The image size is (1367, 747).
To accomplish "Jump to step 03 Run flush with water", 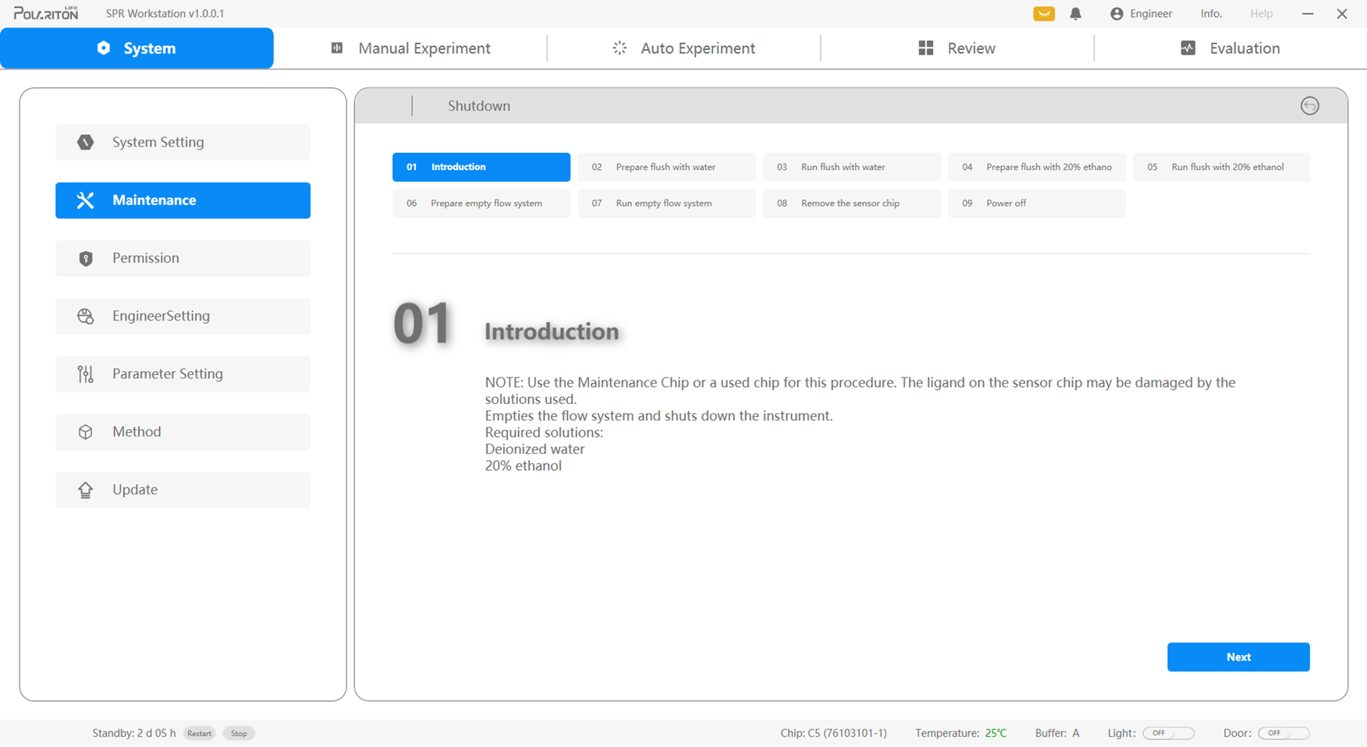I will tap(850, 167).
